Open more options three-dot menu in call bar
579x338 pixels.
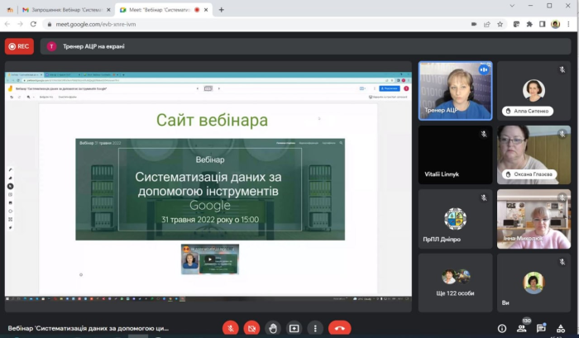coord(315,328)
